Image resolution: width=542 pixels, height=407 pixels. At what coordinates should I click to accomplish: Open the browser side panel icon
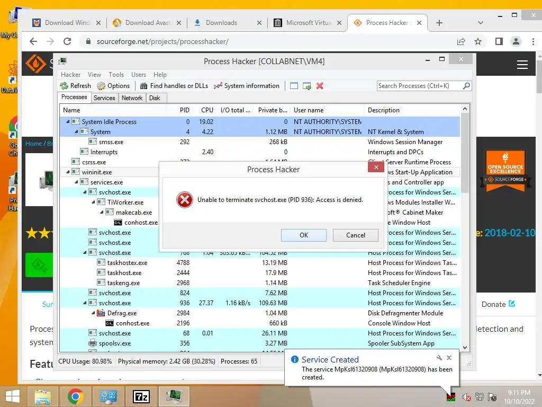pyautogui.click(x=499, y=41)
